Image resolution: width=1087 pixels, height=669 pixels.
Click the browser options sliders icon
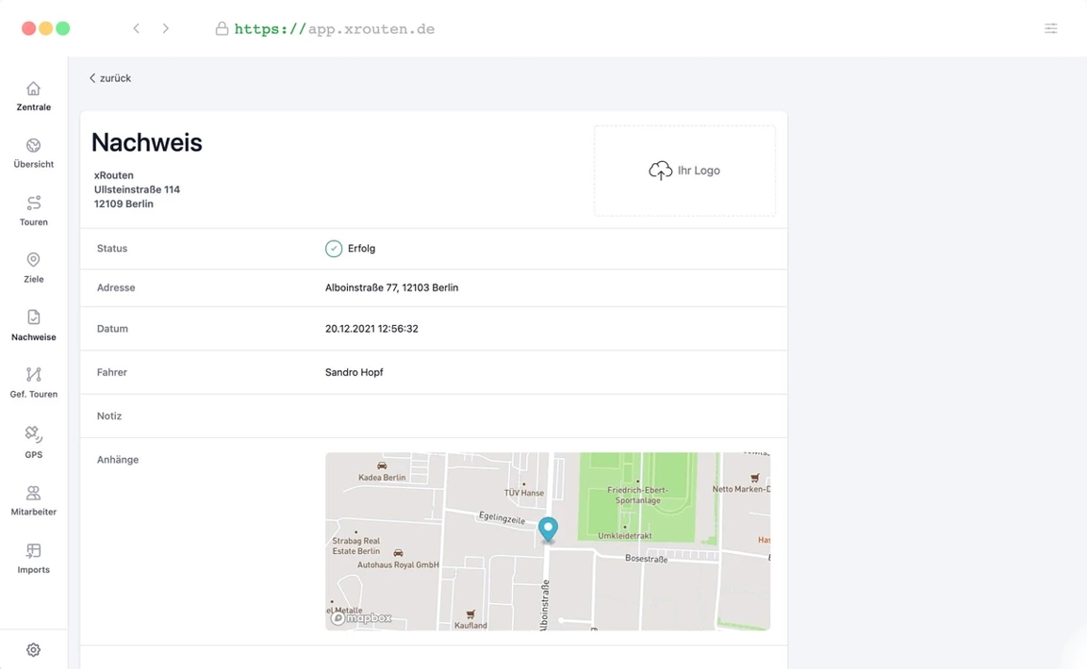pos(1050,29)
